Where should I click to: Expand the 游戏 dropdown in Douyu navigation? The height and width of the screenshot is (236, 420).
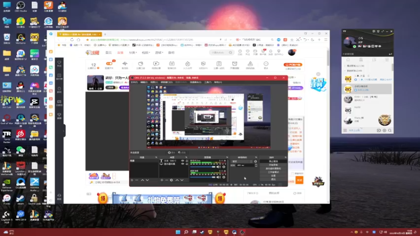(159, 52)
